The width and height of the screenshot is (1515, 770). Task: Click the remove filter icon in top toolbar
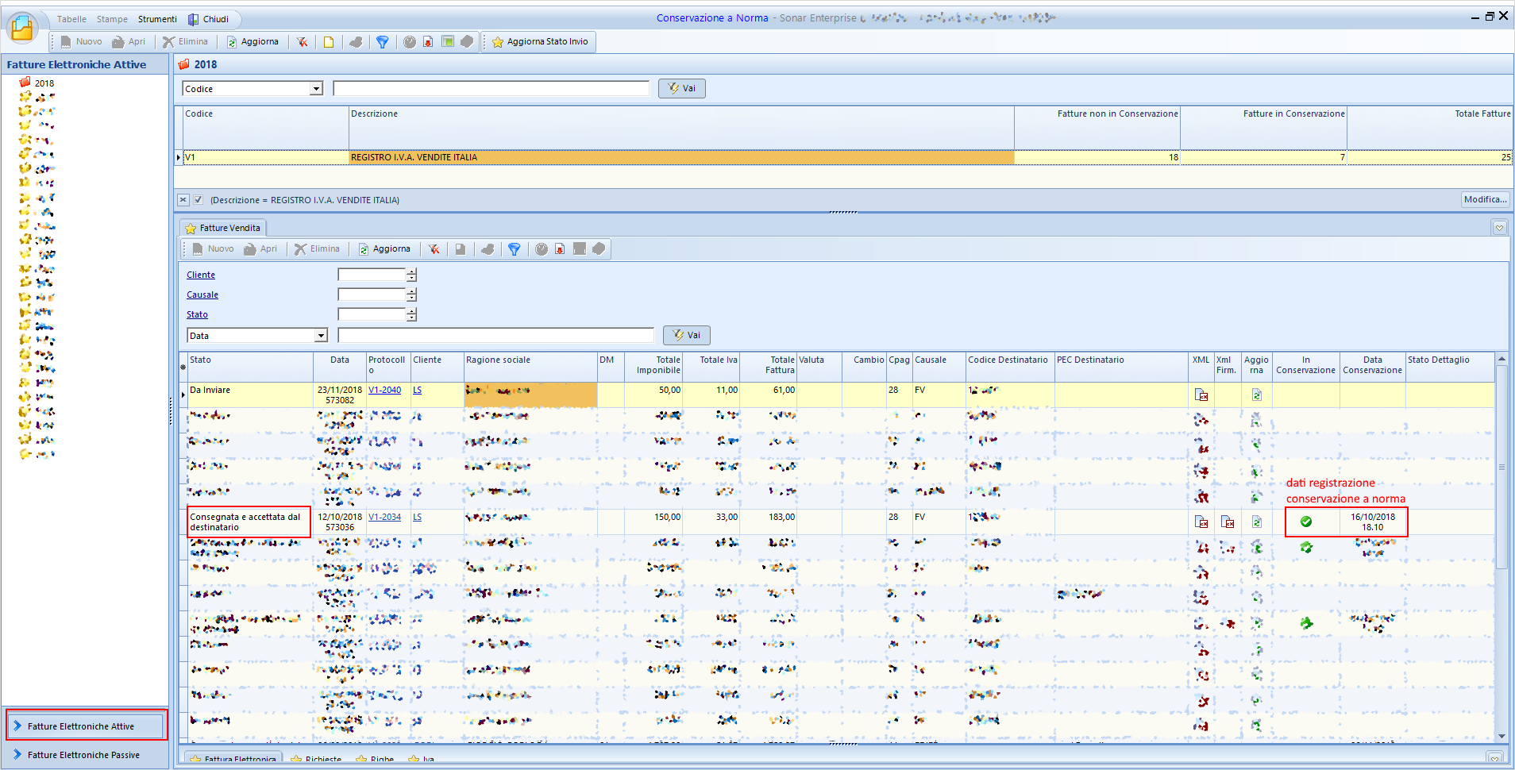(x=303, y=42)
